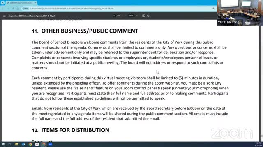The width and height of the screenshot is (263, 147).
Task: Open the PDF sidebar menu icon
Action: (x=5, y=16)
